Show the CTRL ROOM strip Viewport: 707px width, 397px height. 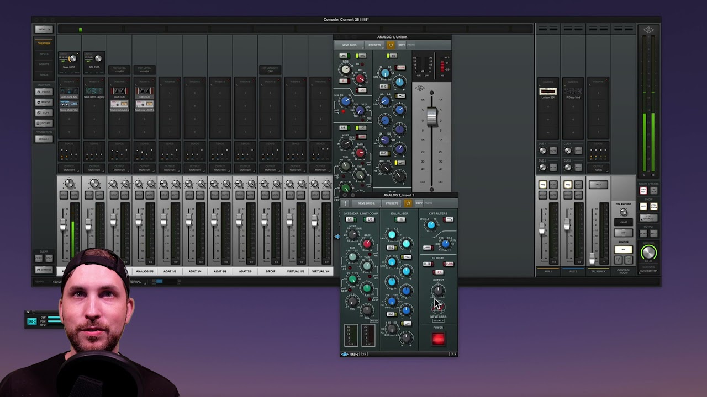click(653, 206)
